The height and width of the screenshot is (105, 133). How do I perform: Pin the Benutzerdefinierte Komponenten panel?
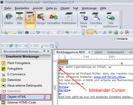tap(44, 51)
